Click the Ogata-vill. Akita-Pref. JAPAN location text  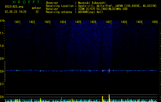click(117, 6)
